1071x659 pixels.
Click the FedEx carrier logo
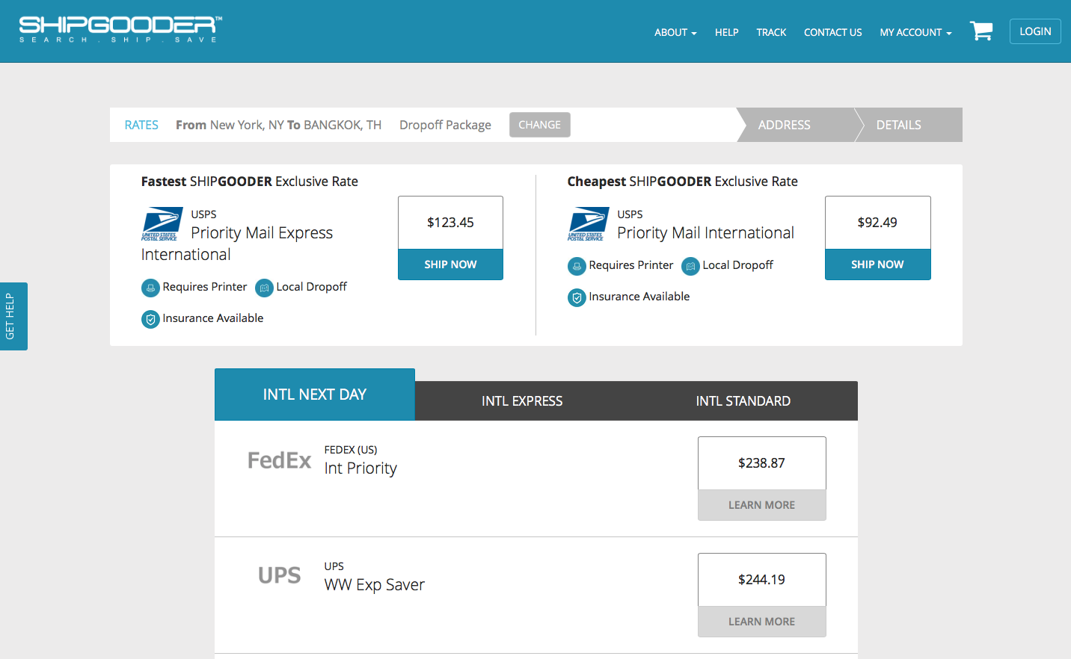click(x=279, y=460)
